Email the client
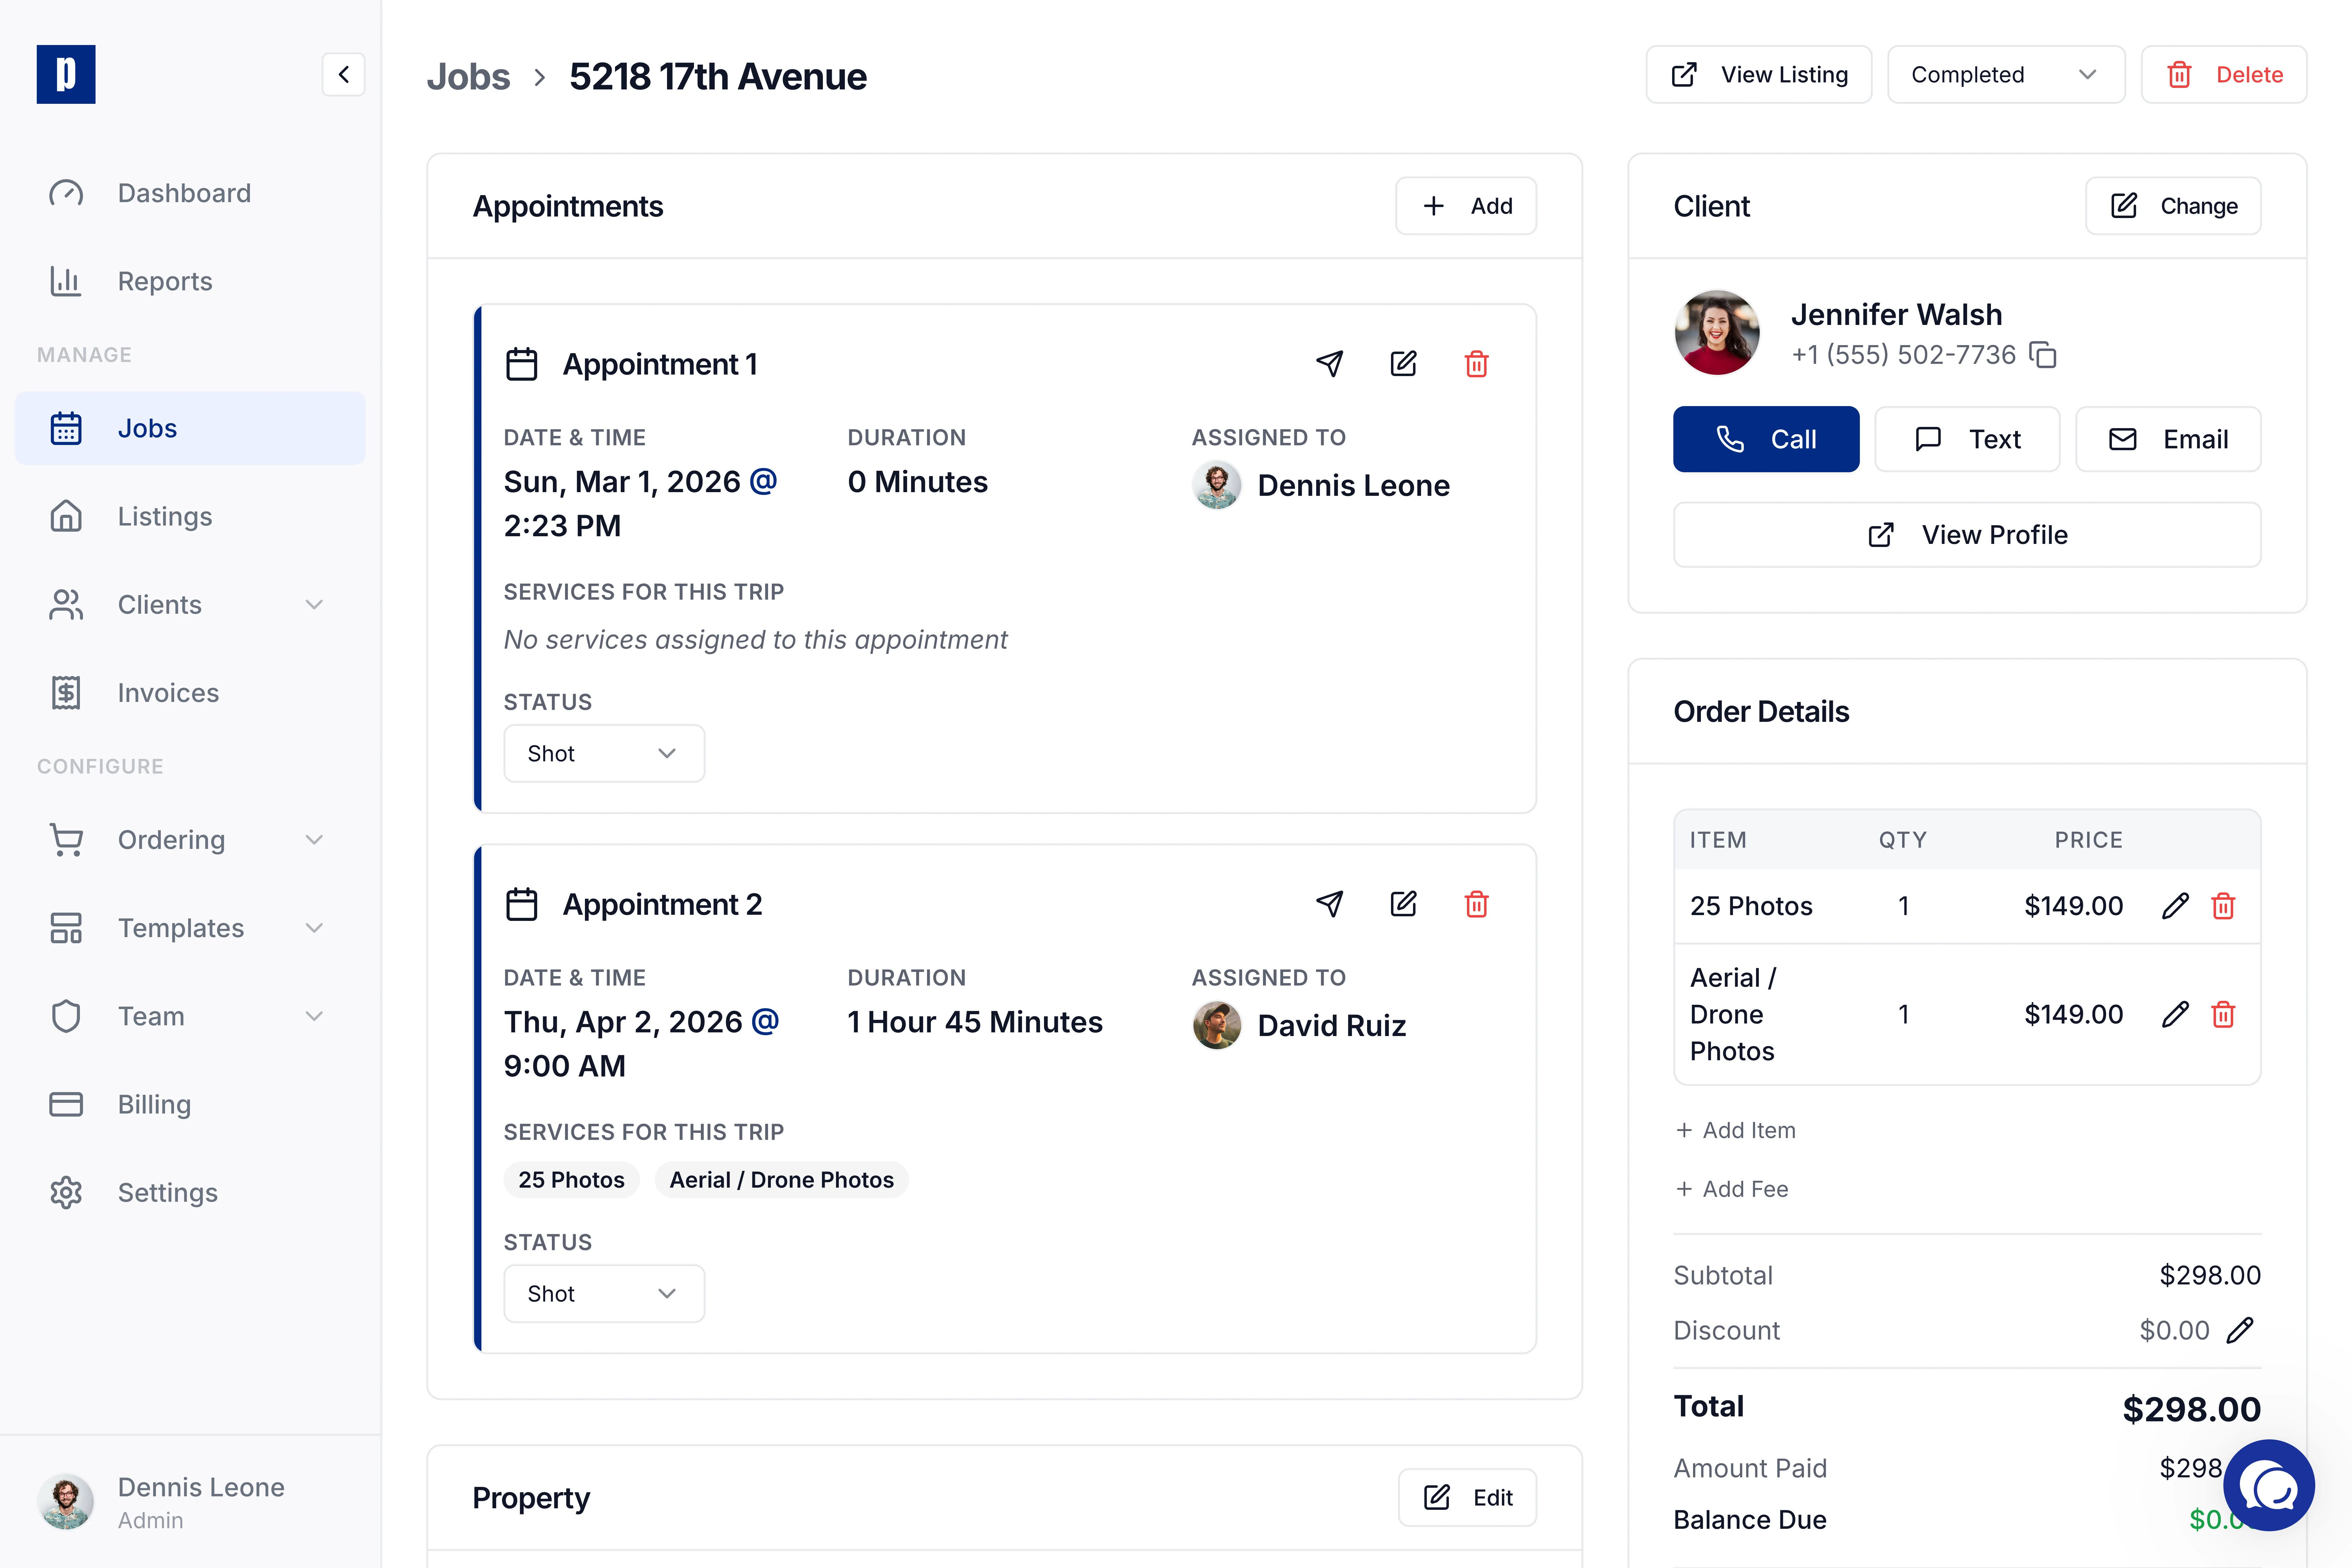This screenshot has width=2352, height=1568. [x=2168, y=439]
